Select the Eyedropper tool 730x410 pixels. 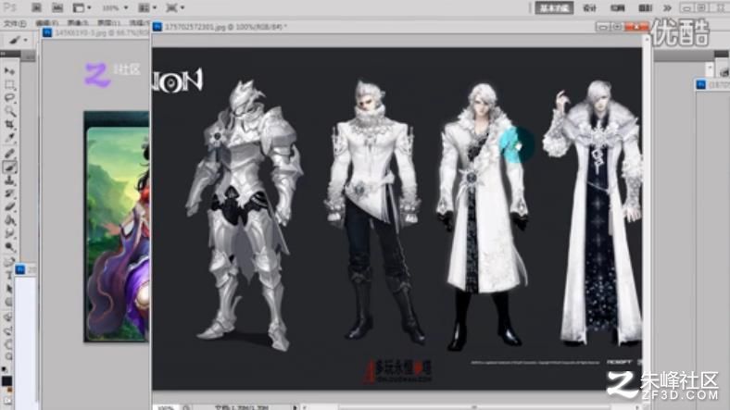tap(9, 138)
